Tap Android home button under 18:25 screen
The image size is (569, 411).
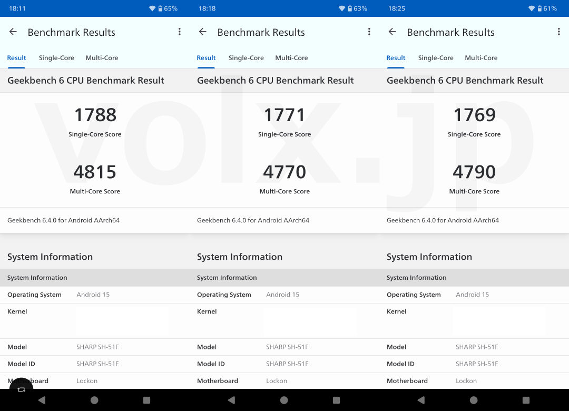(474, 400)
